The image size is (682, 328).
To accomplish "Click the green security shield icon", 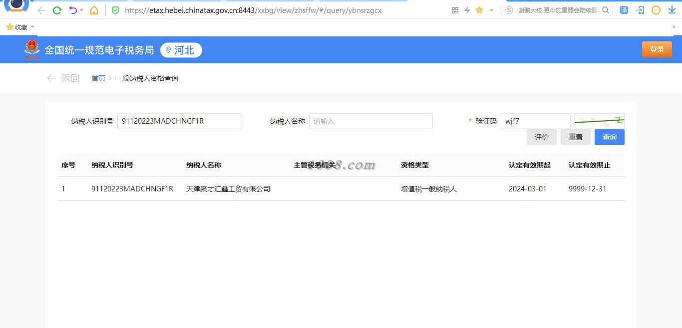I will (x=115, y=10).
